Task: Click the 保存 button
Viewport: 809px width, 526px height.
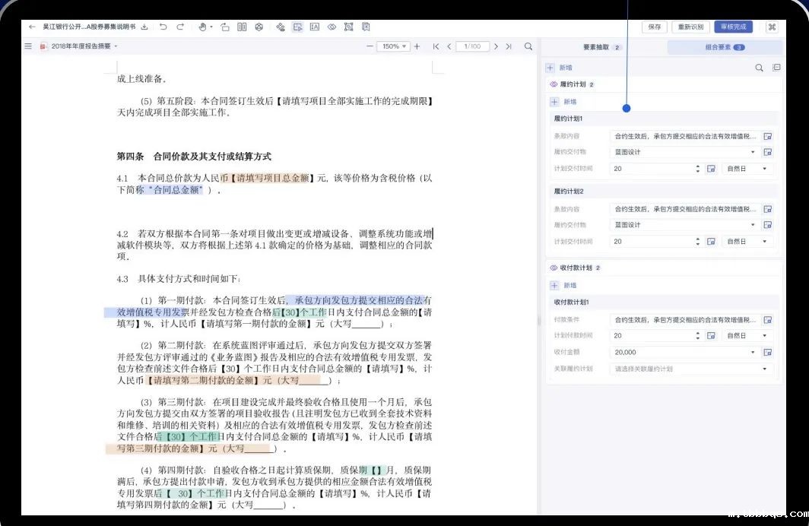Action: [655, 27]
